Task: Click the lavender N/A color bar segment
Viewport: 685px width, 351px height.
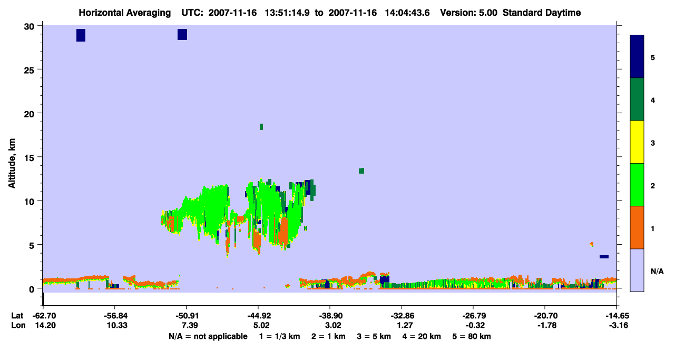Action: 637,270
